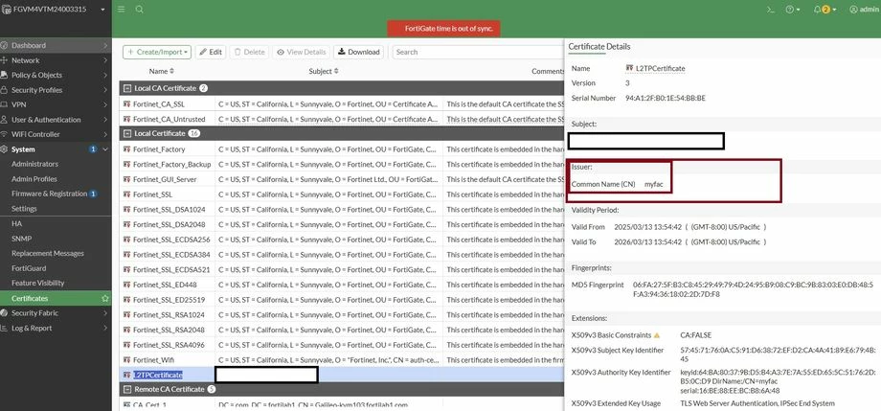This screenshot has height=411, width=881.
Task: Open Administrators under System
Action: (34, 164)
